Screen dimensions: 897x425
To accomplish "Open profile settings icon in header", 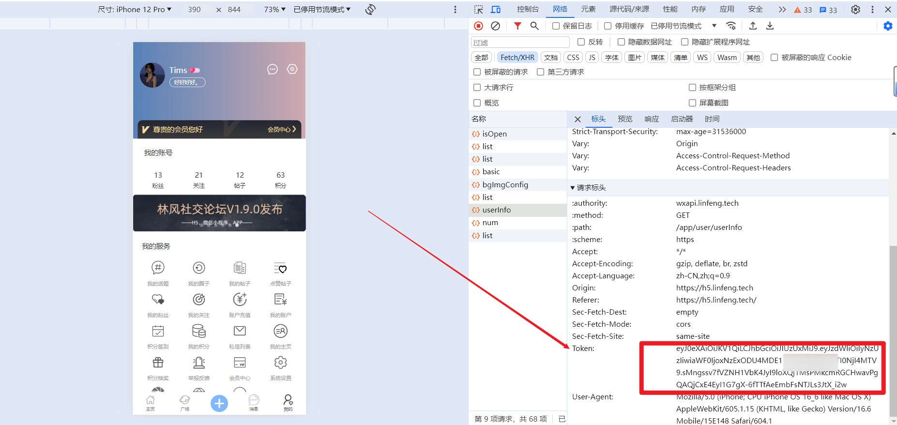I will click(x=292, y=69).
